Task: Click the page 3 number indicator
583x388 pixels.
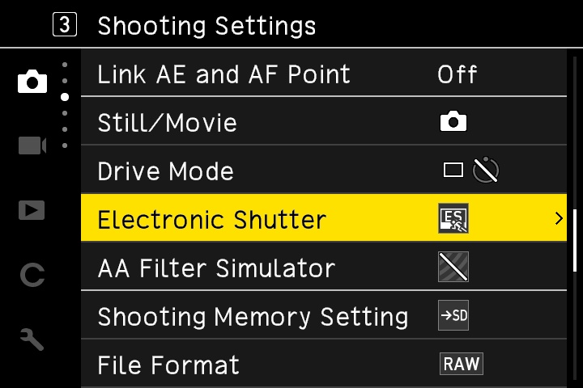Action: tap(66, 25)
